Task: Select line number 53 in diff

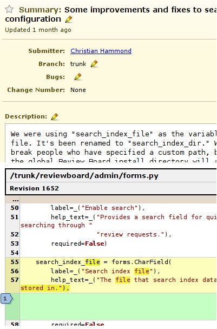Action: coord(15,244)
